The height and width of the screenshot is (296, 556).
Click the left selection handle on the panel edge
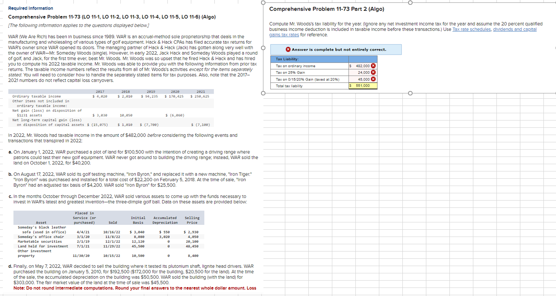263,48
